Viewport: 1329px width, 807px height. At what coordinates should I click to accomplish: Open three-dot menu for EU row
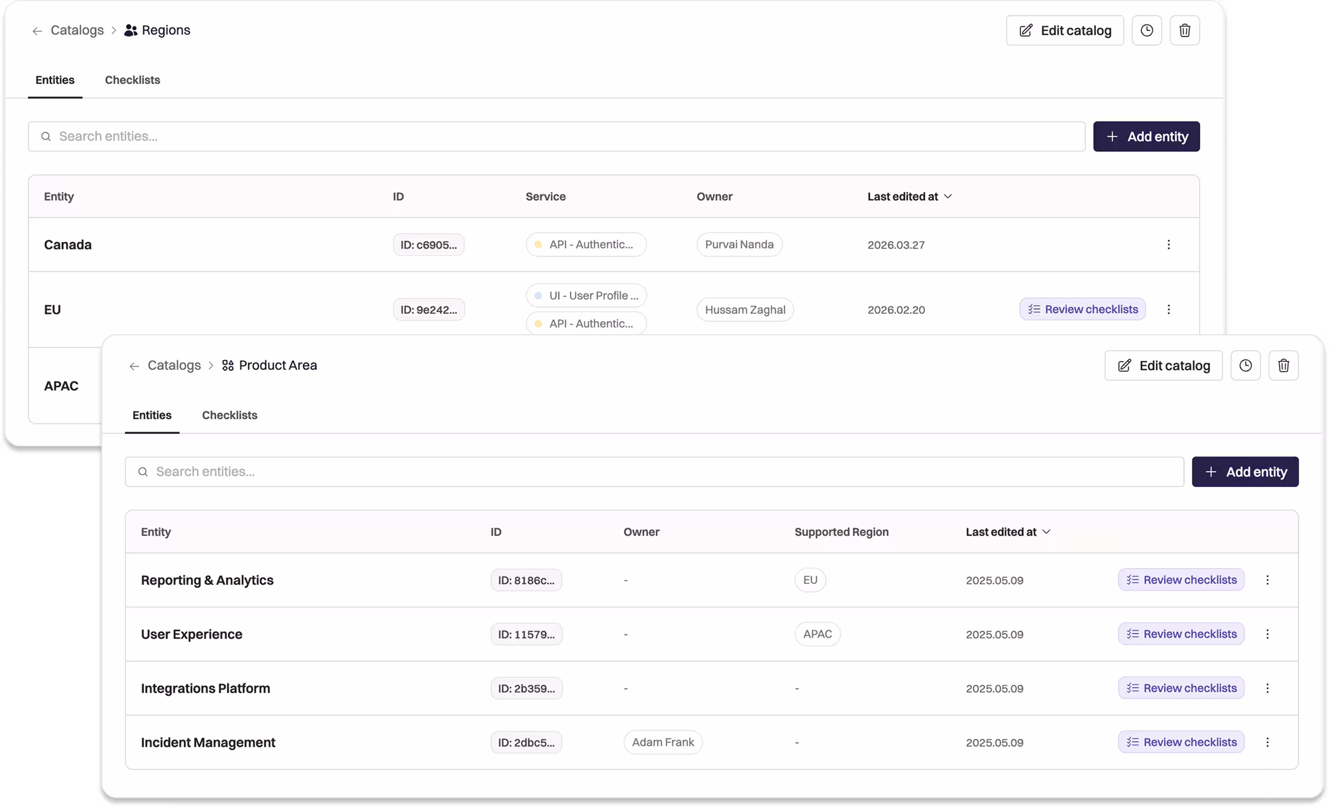[x=1168, y=309]
